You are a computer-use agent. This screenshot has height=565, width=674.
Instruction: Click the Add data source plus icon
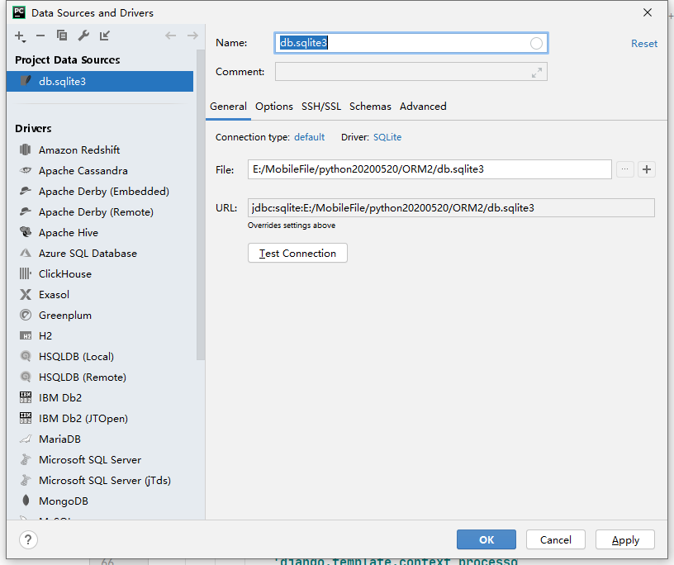tap(20, 36)
